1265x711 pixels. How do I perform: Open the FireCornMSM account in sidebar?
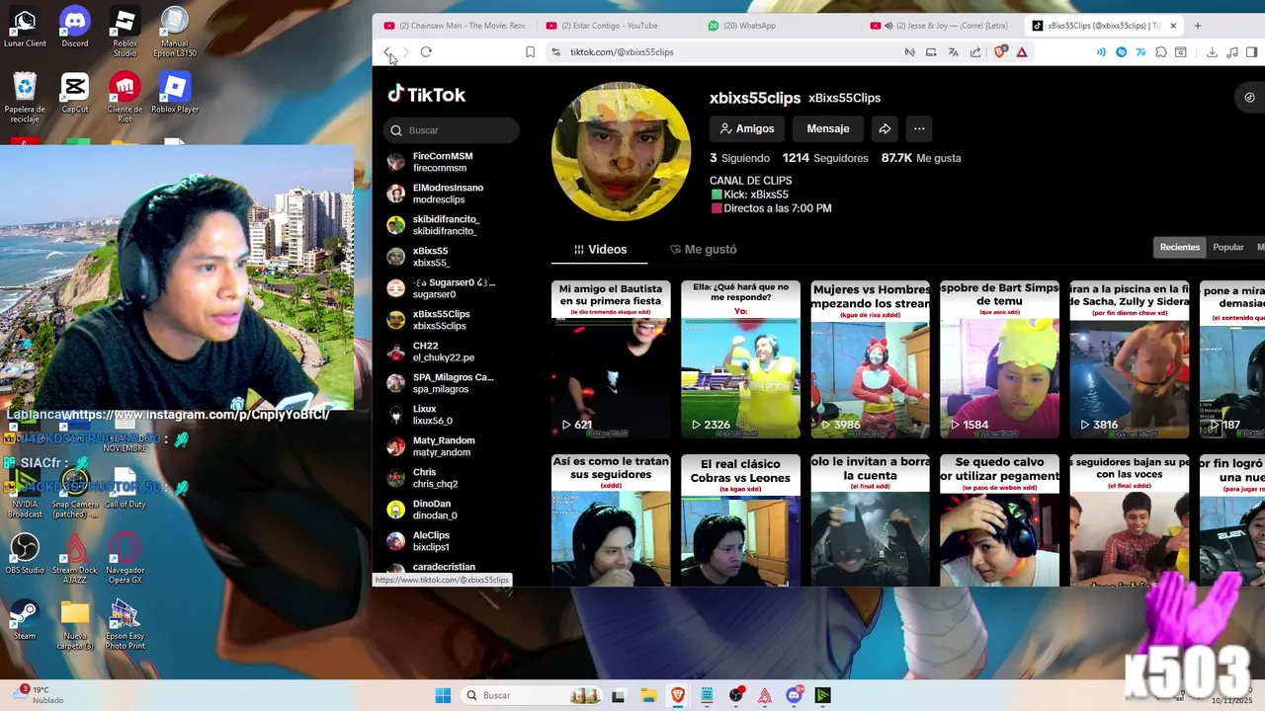point(450,162)
